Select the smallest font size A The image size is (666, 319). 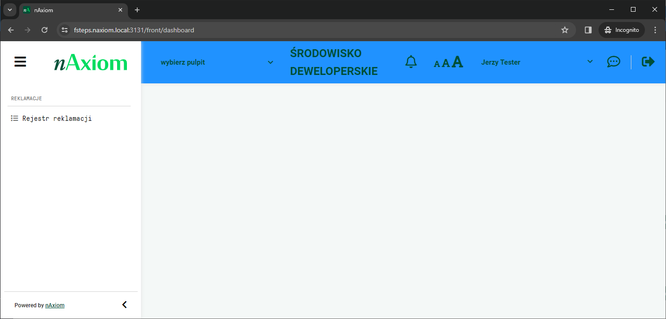click(x=437, y=64)
